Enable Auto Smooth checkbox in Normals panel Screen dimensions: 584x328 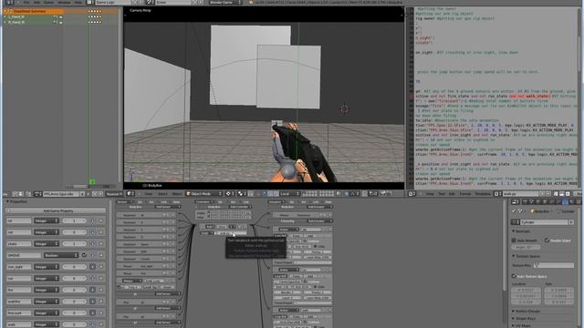click(x=514, y=241)
